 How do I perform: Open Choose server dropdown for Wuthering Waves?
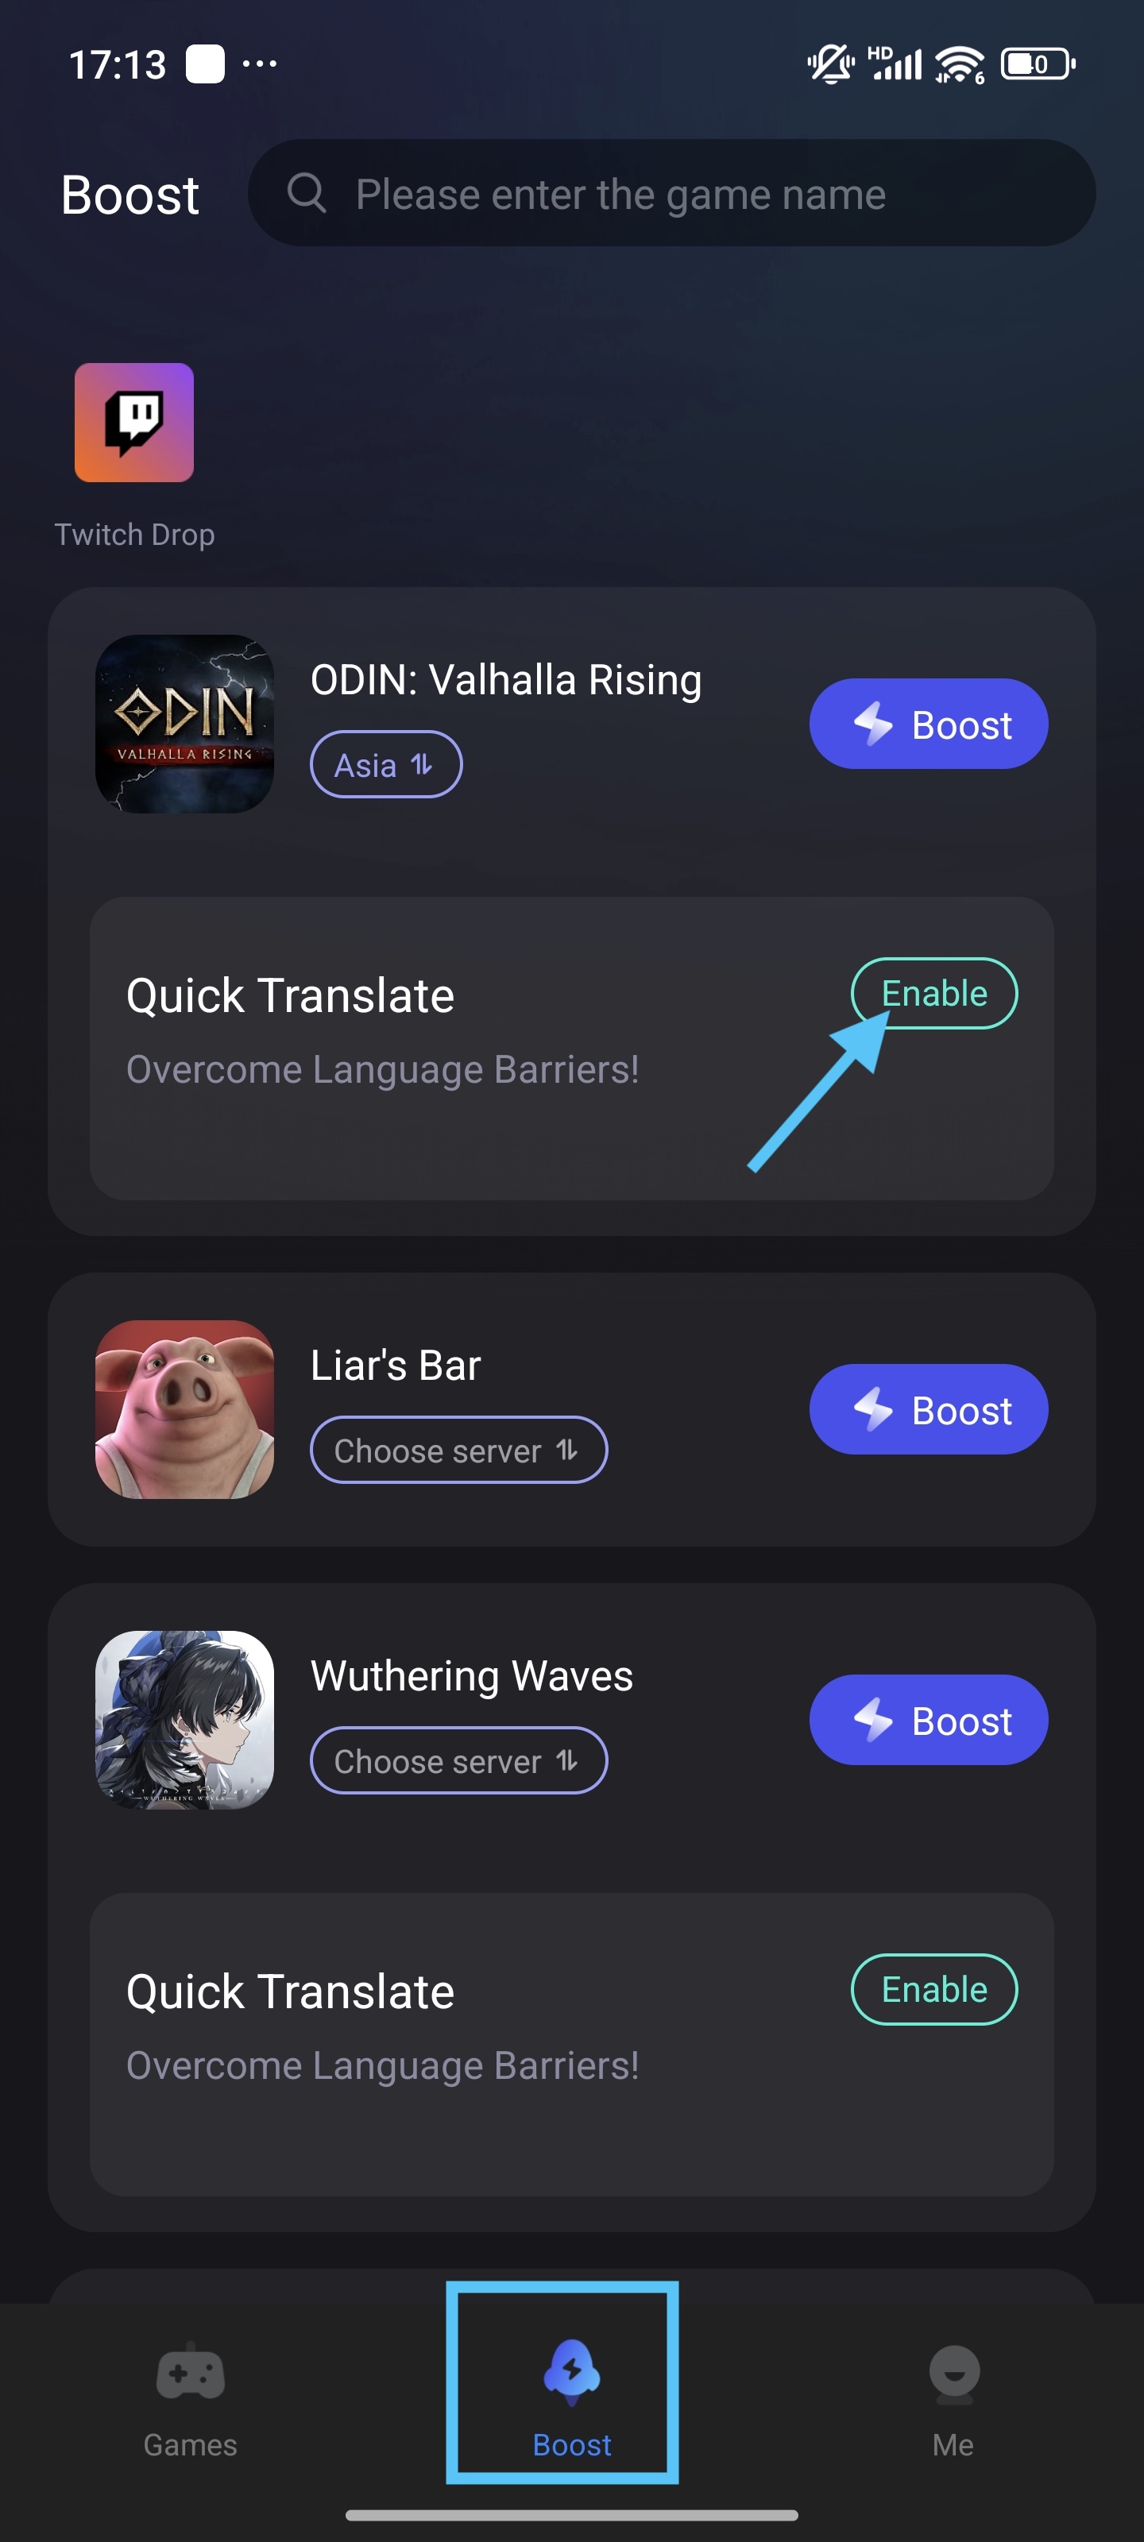pos(459,1760)
